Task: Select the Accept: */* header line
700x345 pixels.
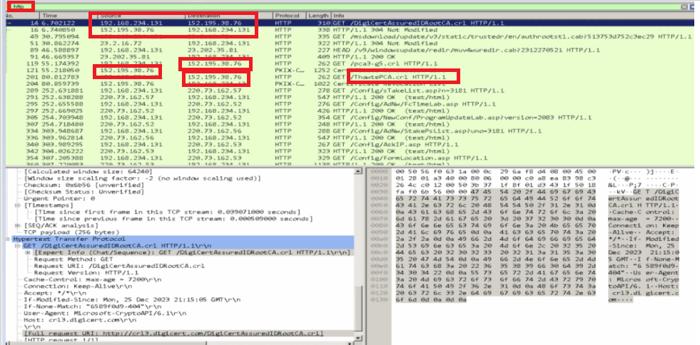Action: tap(51, 293)
